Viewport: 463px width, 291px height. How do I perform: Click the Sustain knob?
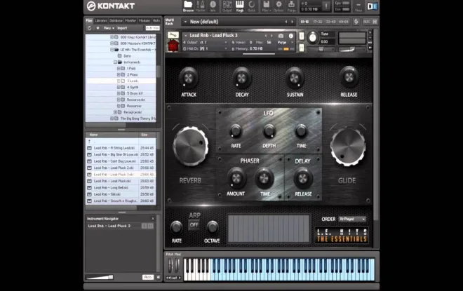295,78
